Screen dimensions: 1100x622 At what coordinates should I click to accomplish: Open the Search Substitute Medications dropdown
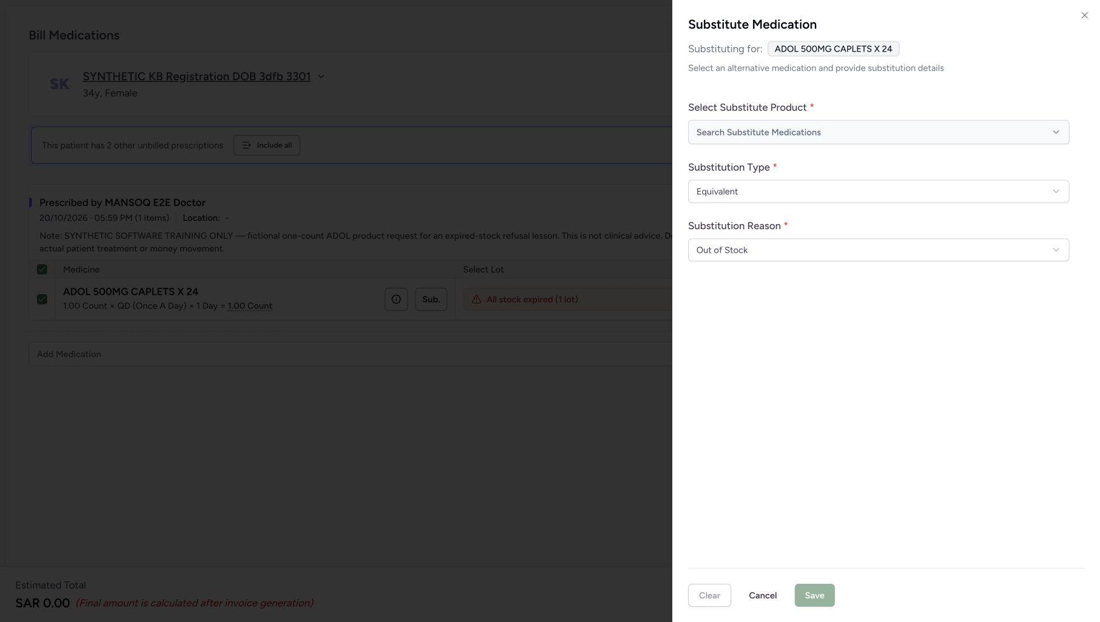click(878, 132)
